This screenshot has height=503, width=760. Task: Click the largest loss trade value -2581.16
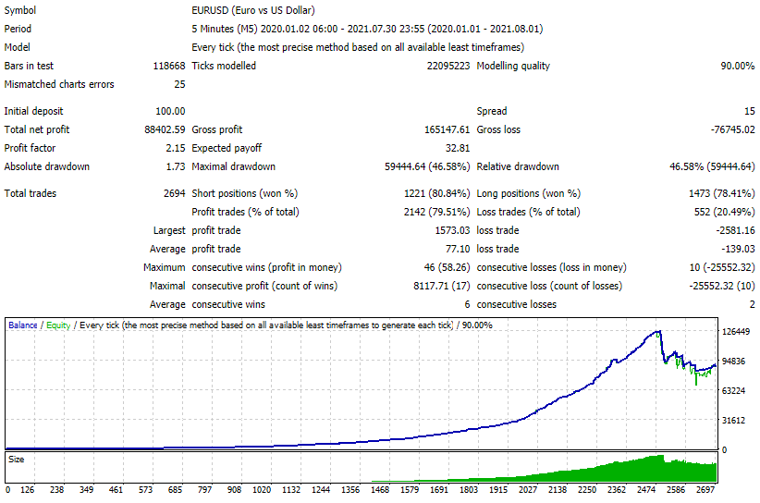735,230
